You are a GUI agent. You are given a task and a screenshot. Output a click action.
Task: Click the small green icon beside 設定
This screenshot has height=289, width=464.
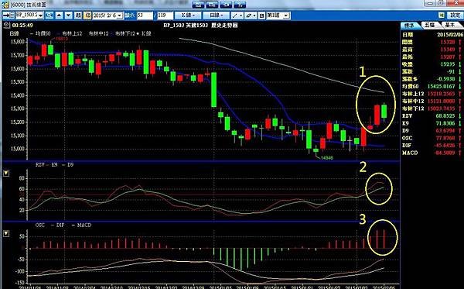[442, 15]
